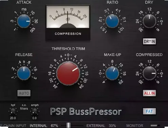This screenshot has width=168, height=128.
Task: Click the small emph filter knob
Action: click(x=35, y=111)
